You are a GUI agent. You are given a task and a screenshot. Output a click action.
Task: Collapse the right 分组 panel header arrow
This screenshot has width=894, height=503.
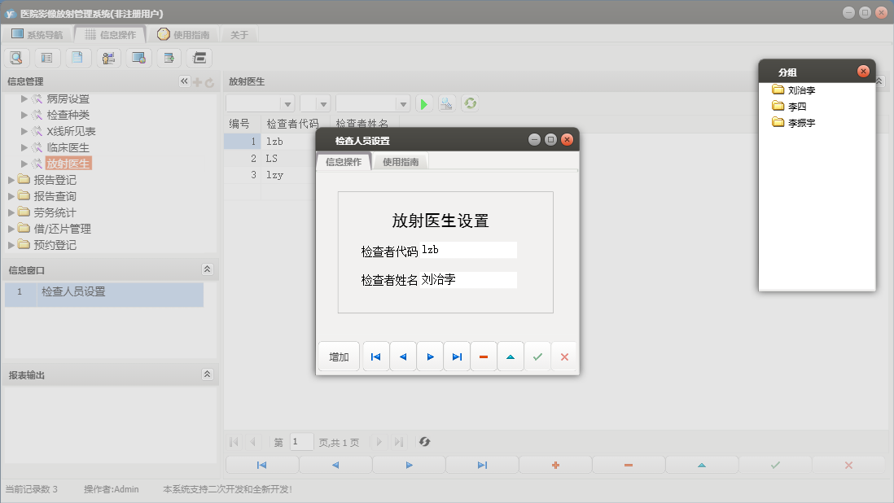(x=878, y=81)
